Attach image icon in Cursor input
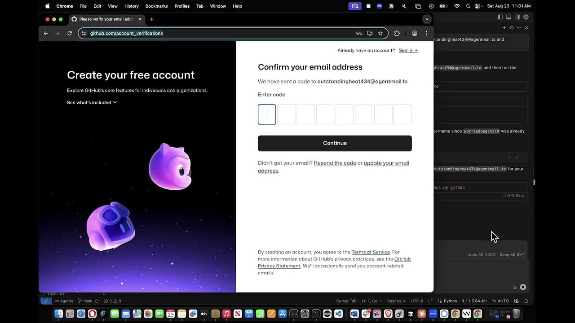The image size is (575, 323). coord(515,287)
